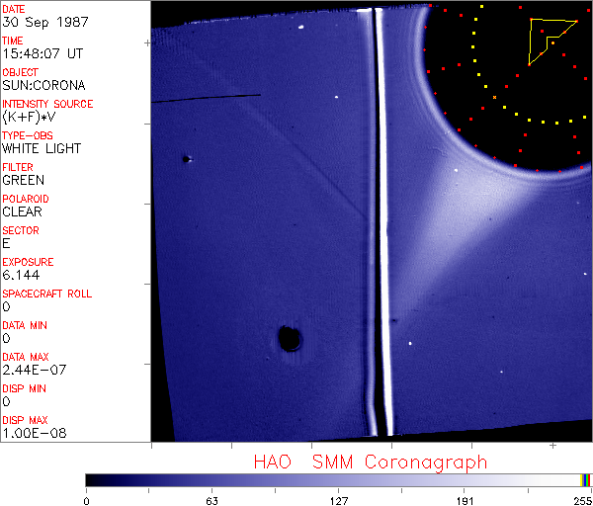
Task: Select the 0 value under DATA MIN
Action: [6, 338]
